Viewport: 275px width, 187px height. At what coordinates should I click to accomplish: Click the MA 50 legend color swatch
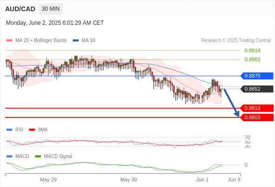(76, 41)
